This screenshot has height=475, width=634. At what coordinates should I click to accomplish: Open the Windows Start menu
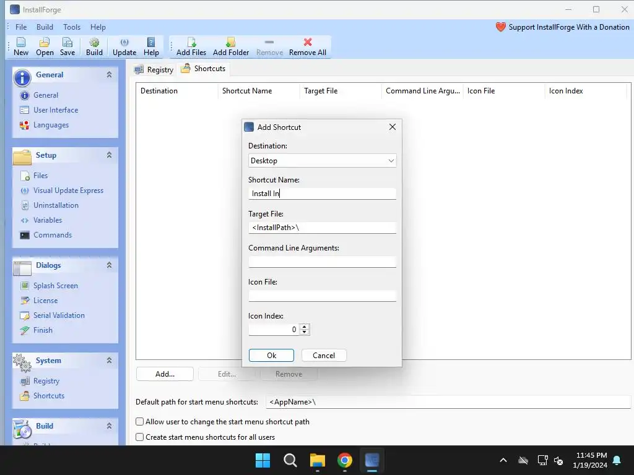pyautogui.click(x=263, y=460)
